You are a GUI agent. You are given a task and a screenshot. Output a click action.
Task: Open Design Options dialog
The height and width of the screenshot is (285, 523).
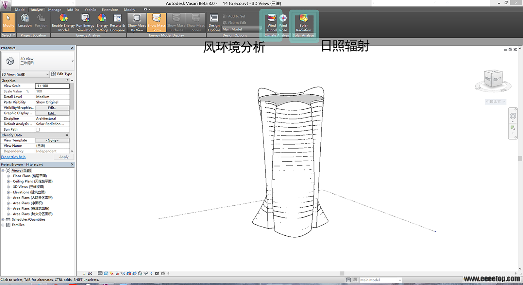(x=214, y=23)
